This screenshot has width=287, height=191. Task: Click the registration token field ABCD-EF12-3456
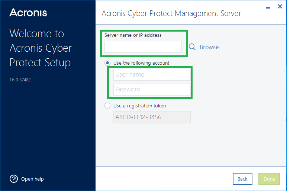[x=152, y=117]
